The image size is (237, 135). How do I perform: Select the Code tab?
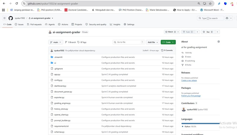(x=7, y=24)
